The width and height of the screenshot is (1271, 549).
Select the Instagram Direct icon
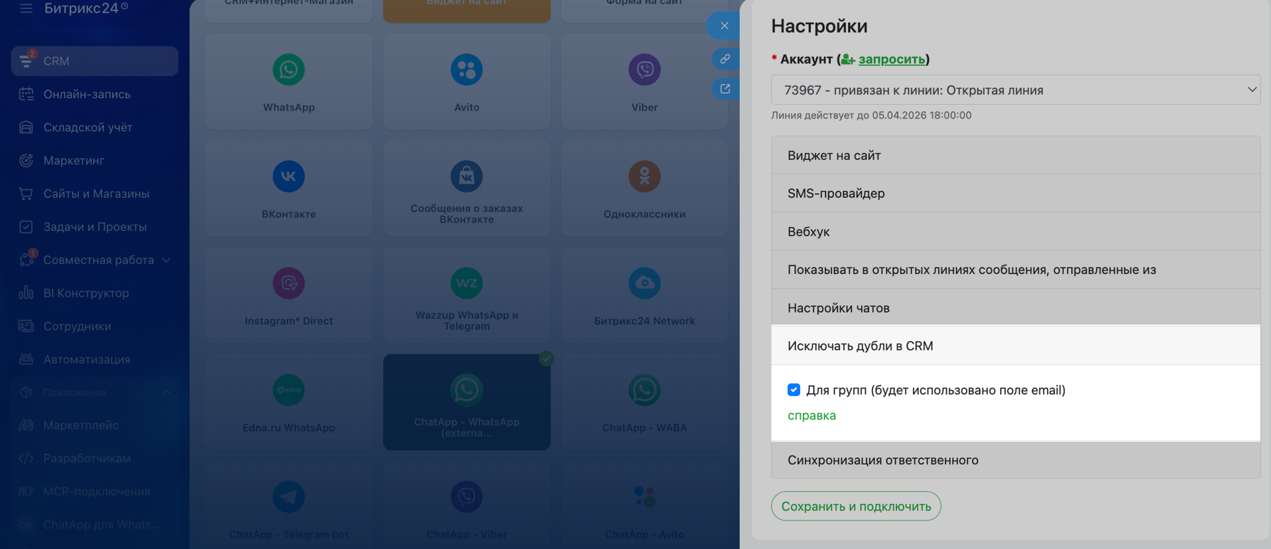(288, 283)
